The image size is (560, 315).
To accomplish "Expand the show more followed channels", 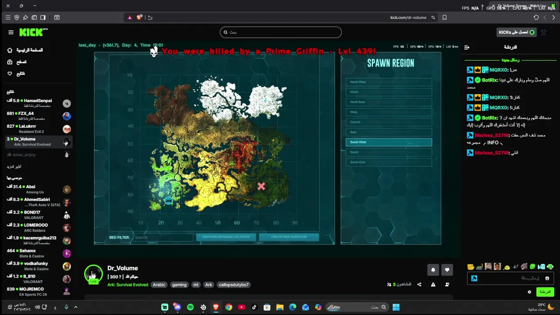I will [14, 167].
